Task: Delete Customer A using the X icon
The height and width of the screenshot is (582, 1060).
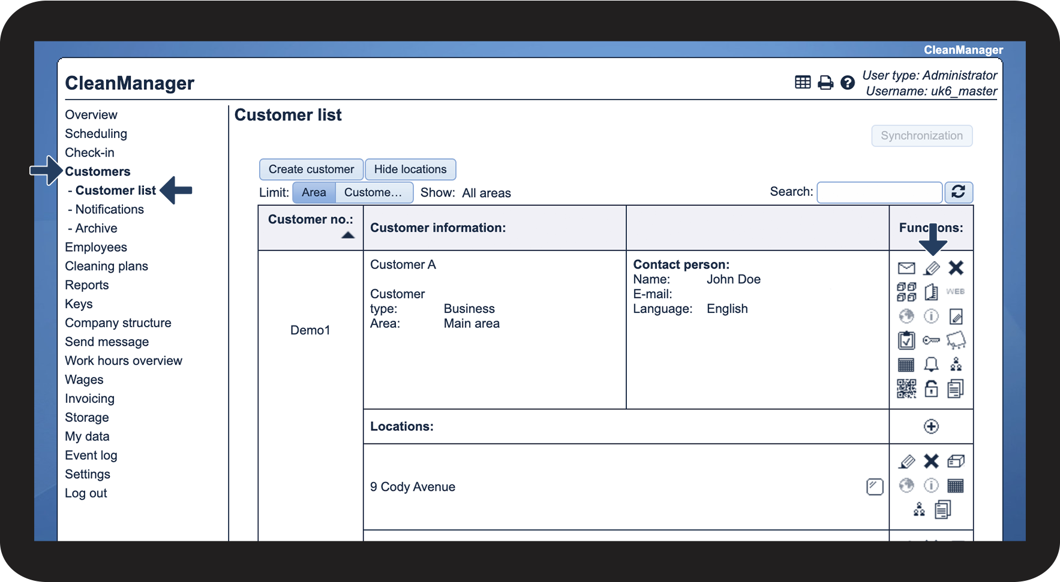Action: (956, 268)
